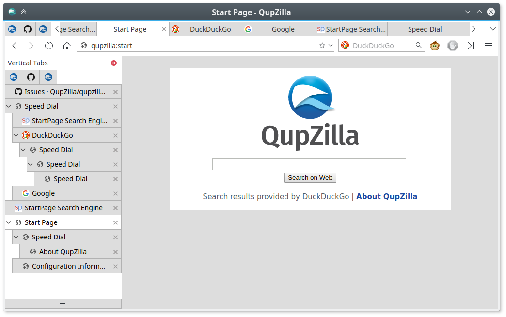Open the main hamburger menu
Image resolution: width=506 pixels, height=317 pixels.
[488, 46]
